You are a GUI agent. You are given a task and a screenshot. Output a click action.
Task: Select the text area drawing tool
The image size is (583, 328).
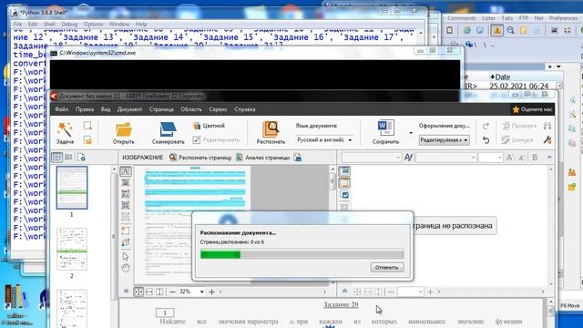(126, 171)
